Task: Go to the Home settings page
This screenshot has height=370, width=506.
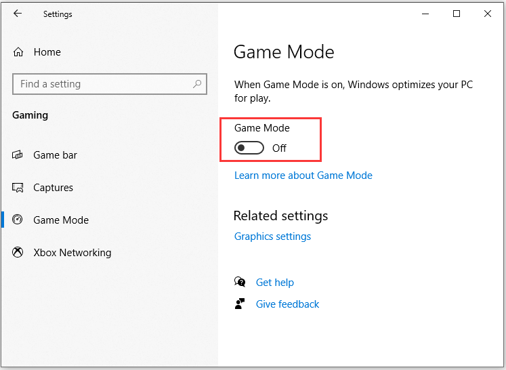Action: [47, 52]
